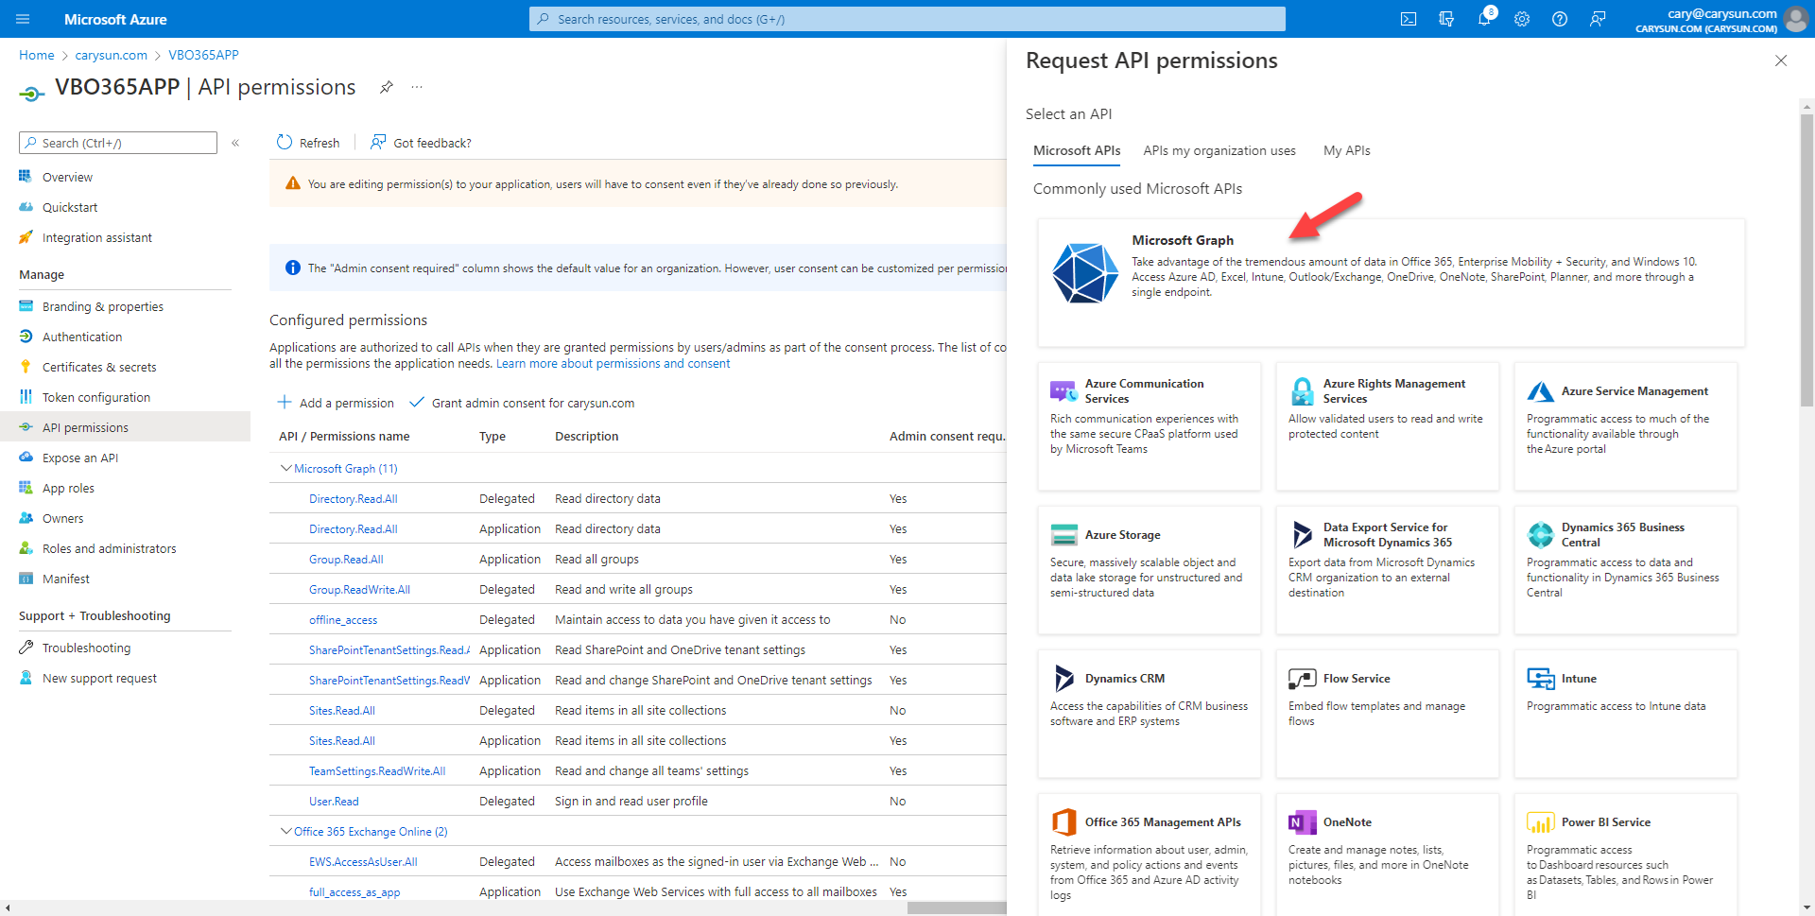This screenshot has height=916, width=1815.
Task: Open the help question mark icon
Action: [1560, 19]
